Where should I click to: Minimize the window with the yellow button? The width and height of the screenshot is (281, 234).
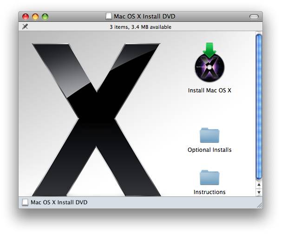35,17
